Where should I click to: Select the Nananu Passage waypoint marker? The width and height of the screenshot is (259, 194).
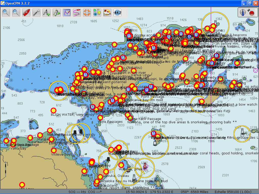[x=50, y=131]
